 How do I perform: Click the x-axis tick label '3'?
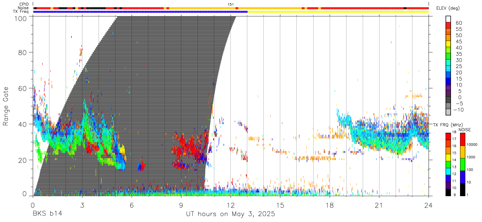click(82, 205)
